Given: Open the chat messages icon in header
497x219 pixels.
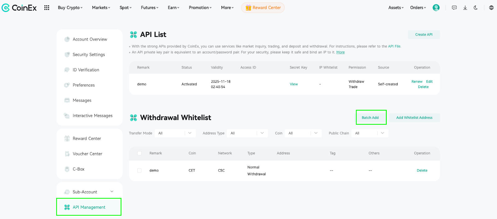Looking at the screenshot, I should [454, 8].
